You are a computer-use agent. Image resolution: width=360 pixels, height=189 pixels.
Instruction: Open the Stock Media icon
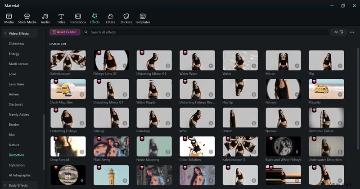pyautogui.click(x=27, y=18)
